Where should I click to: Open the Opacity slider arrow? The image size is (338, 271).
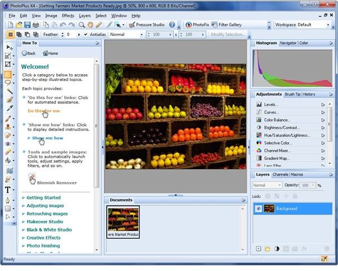313,185
